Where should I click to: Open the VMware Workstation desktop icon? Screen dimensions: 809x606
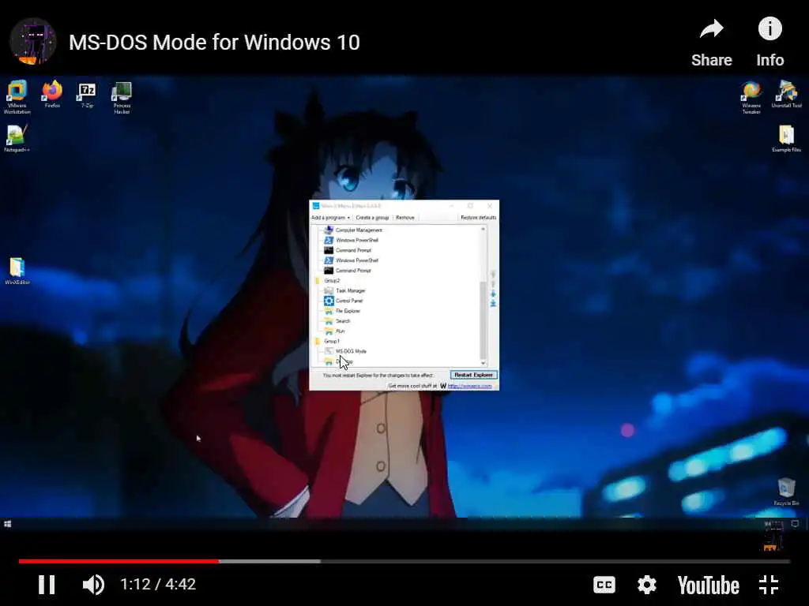(17, 98)
